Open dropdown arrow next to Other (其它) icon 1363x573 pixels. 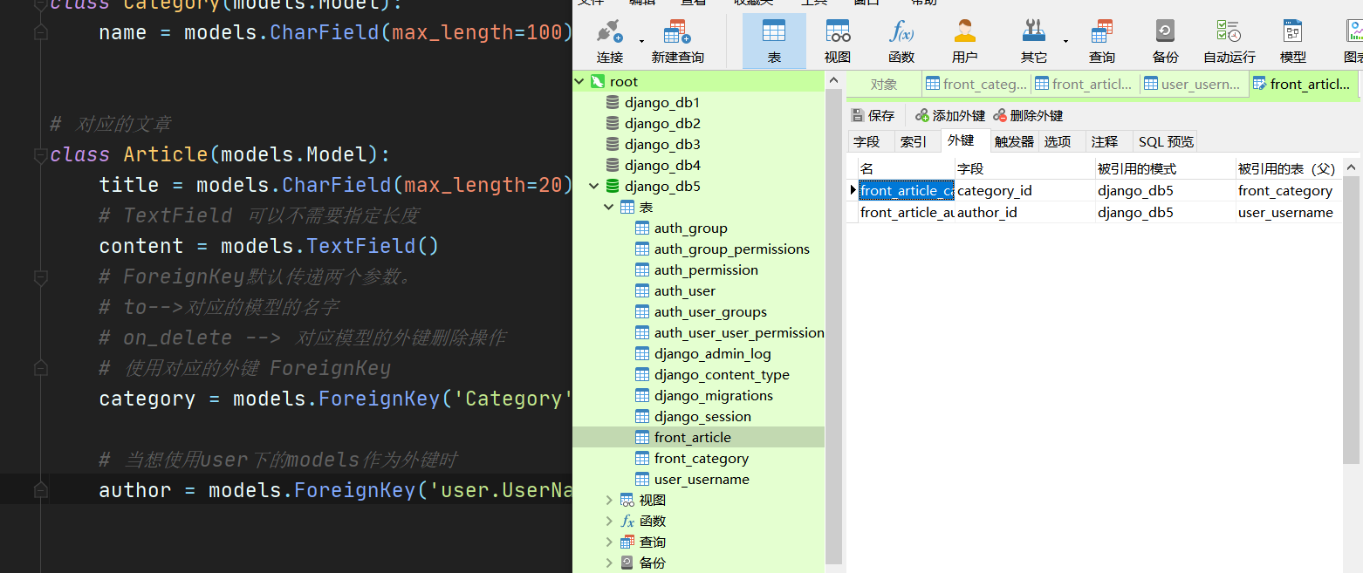[1065, 41]
